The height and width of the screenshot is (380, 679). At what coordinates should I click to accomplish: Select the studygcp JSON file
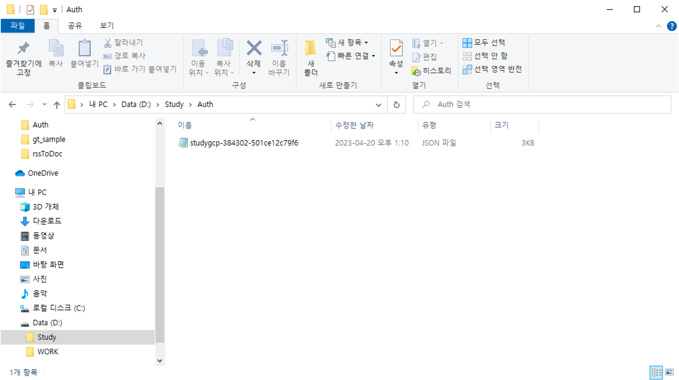244,143
